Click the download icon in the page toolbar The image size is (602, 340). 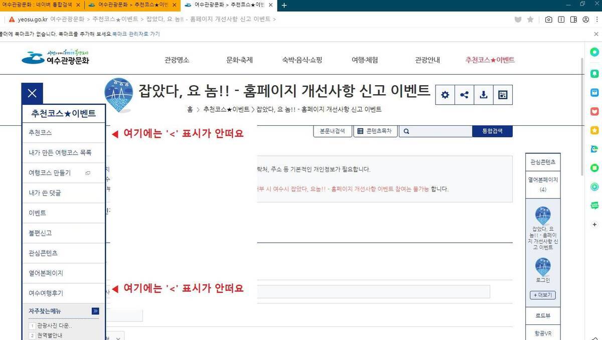click(483, 94)
